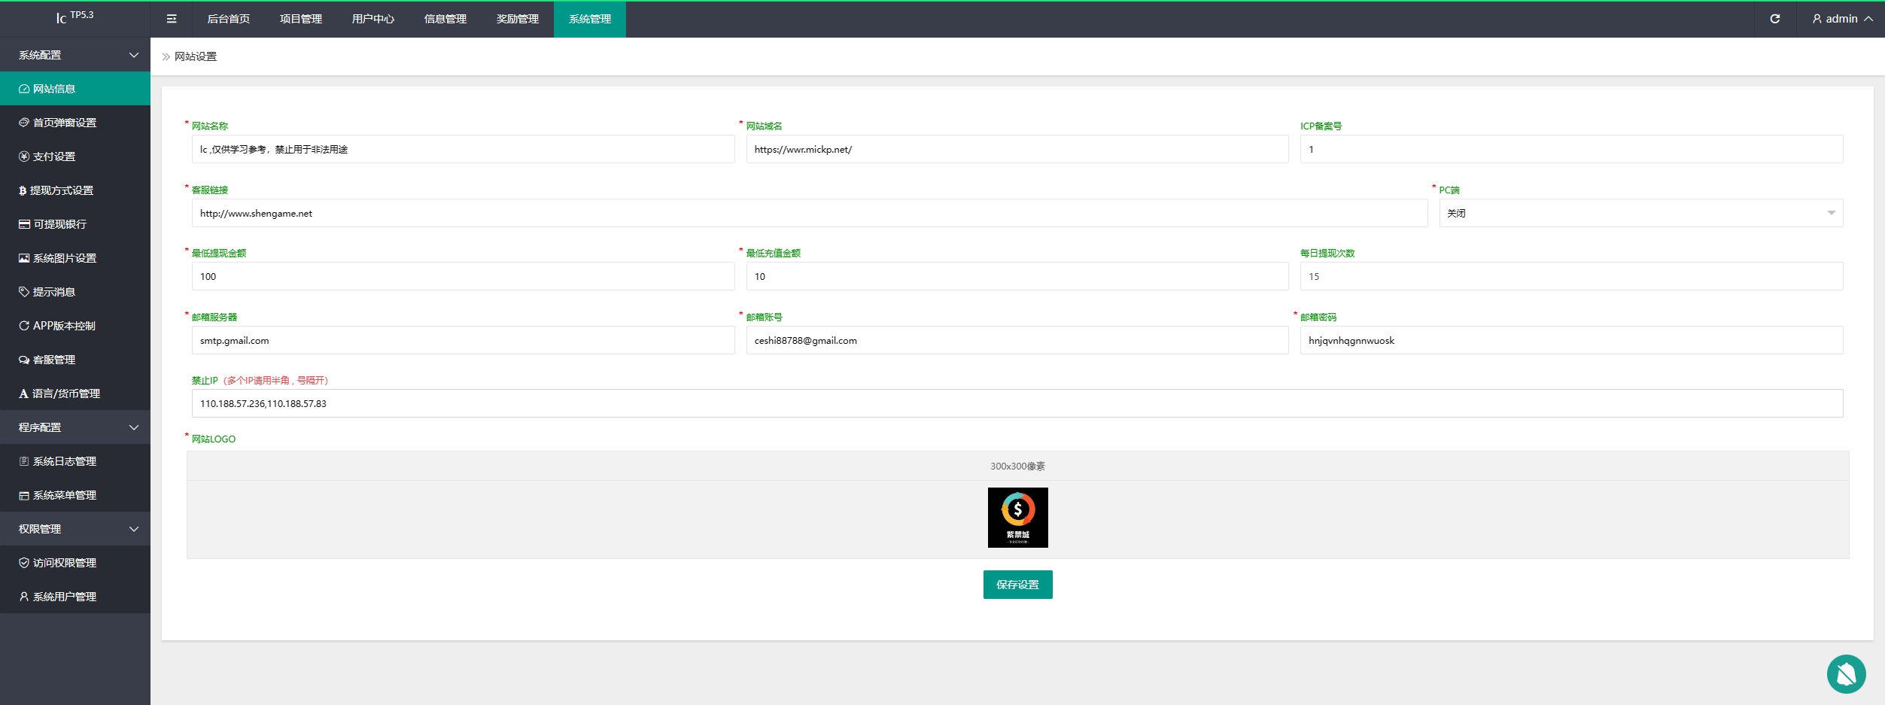Click the 系统日志管理 document icon
The width and height of the screenshot is (1885, 705).
tap(24, 461)
